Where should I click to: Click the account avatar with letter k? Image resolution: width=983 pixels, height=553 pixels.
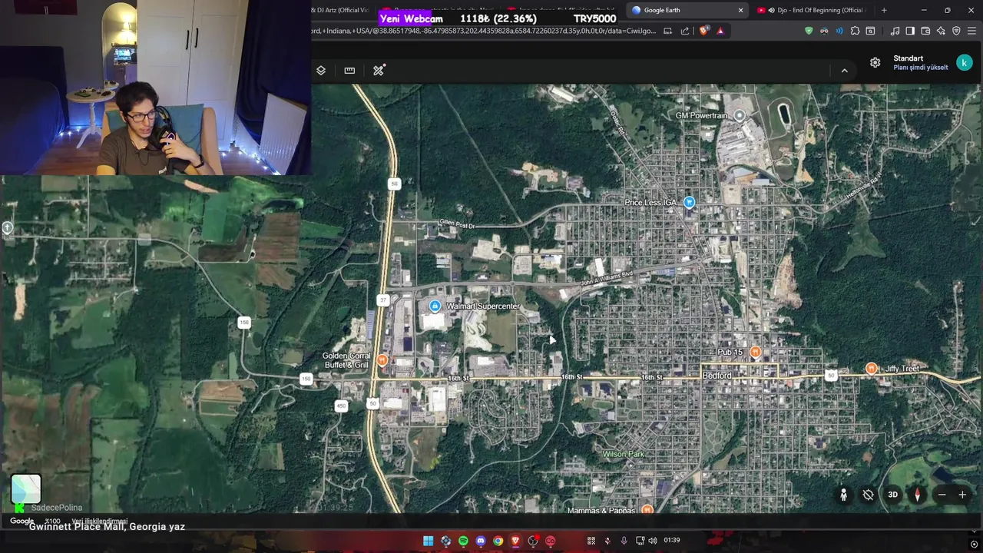pos(964,63)
